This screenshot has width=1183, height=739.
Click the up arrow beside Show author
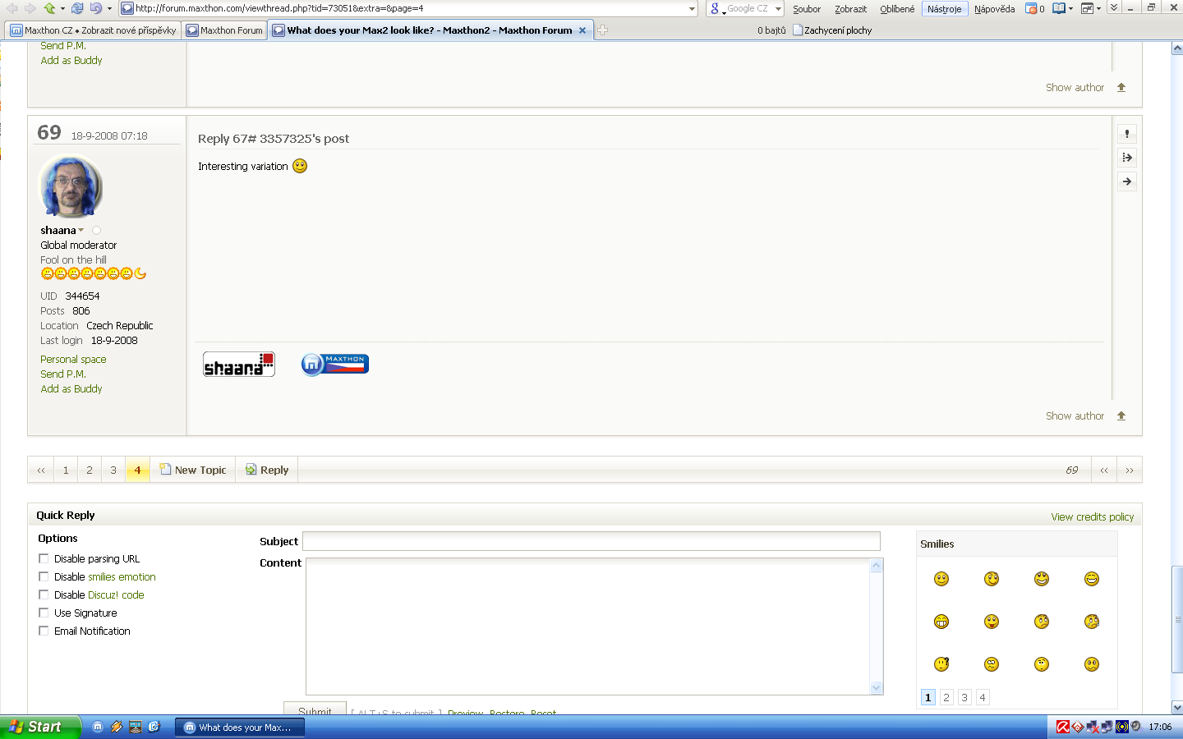pos(1121,416)
